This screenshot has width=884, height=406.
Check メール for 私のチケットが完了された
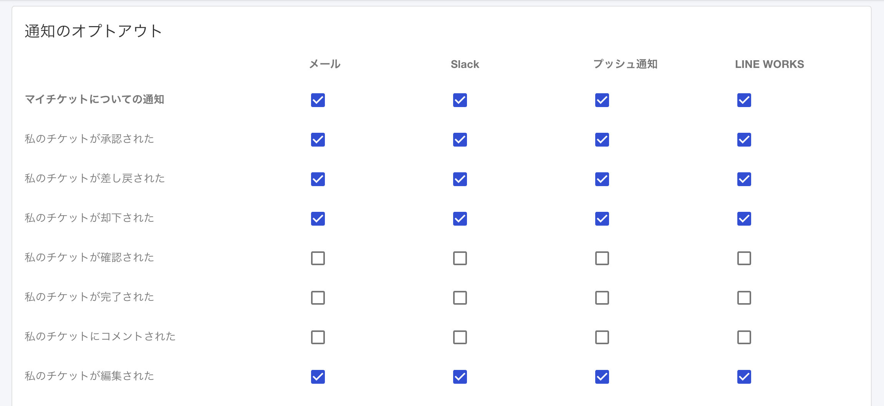pos(318,298)
